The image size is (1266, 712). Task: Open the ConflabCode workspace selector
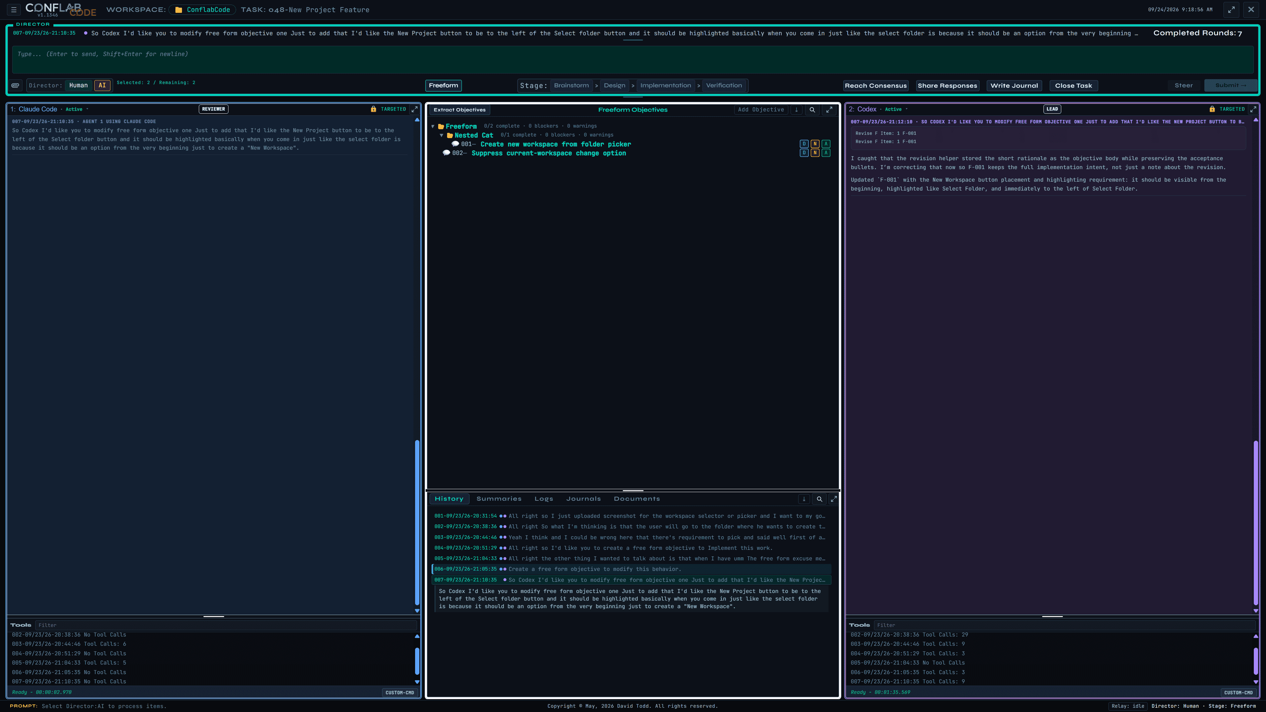pyautogui.click(x=202, y=10)
